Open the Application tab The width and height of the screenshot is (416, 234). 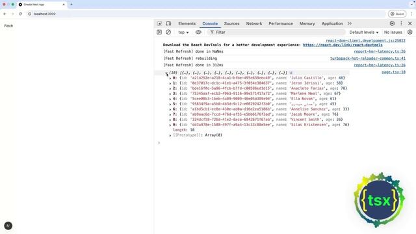pyautogui.click(x=332, y=23)
